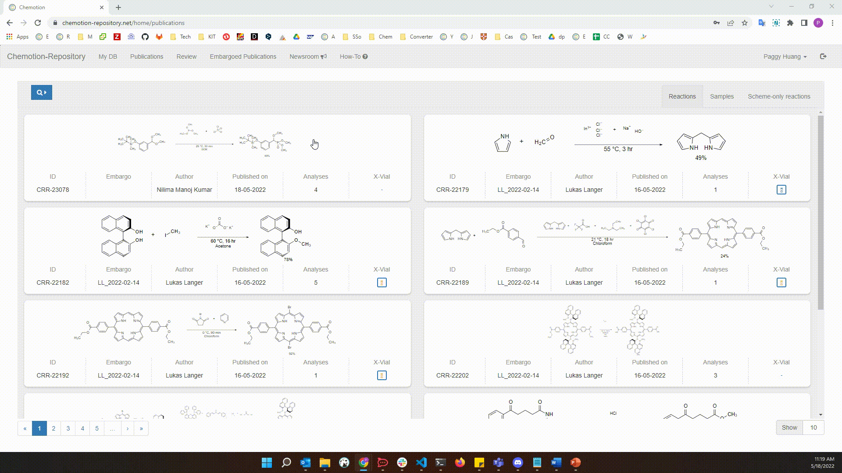Go to the My DB page
Viewport: 842px width, 473px height.
[x=107, y=56]
